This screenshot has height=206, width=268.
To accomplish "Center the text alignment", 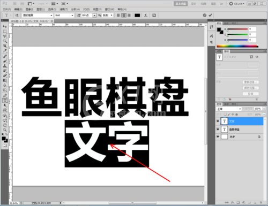I will click(x=124, y=16).
